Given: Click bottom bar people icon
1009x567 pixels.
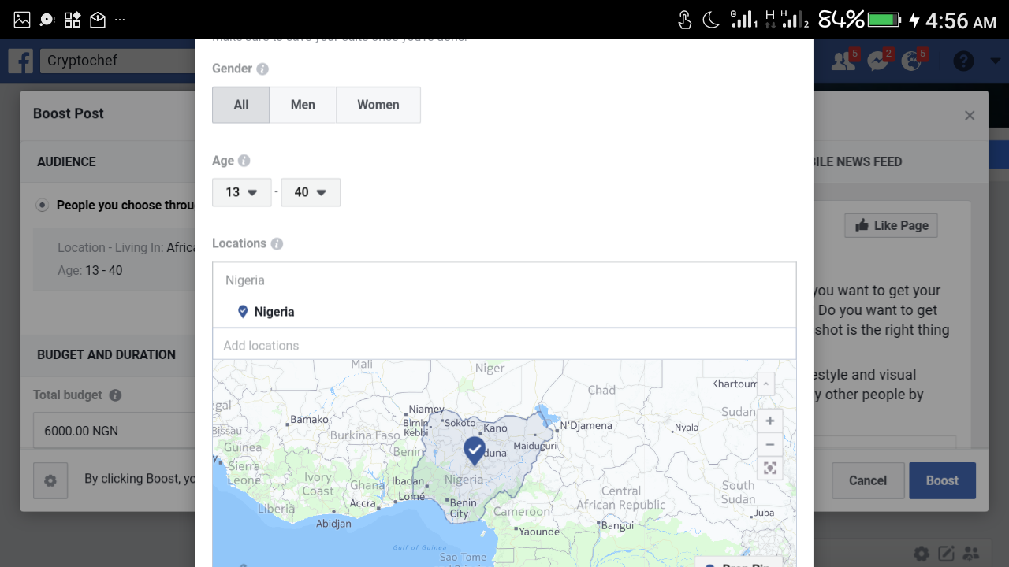Looking at the screenshot, I should 970,554.
